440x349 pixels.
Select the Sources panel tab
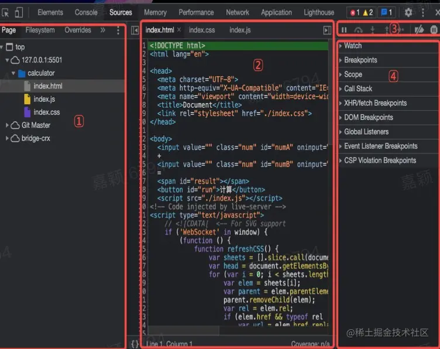121,13
